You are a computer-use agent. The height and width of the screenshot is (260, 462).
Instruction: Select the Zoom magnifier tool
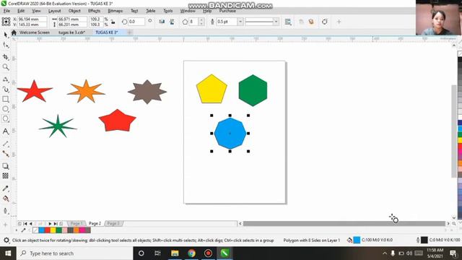[6, 67]
